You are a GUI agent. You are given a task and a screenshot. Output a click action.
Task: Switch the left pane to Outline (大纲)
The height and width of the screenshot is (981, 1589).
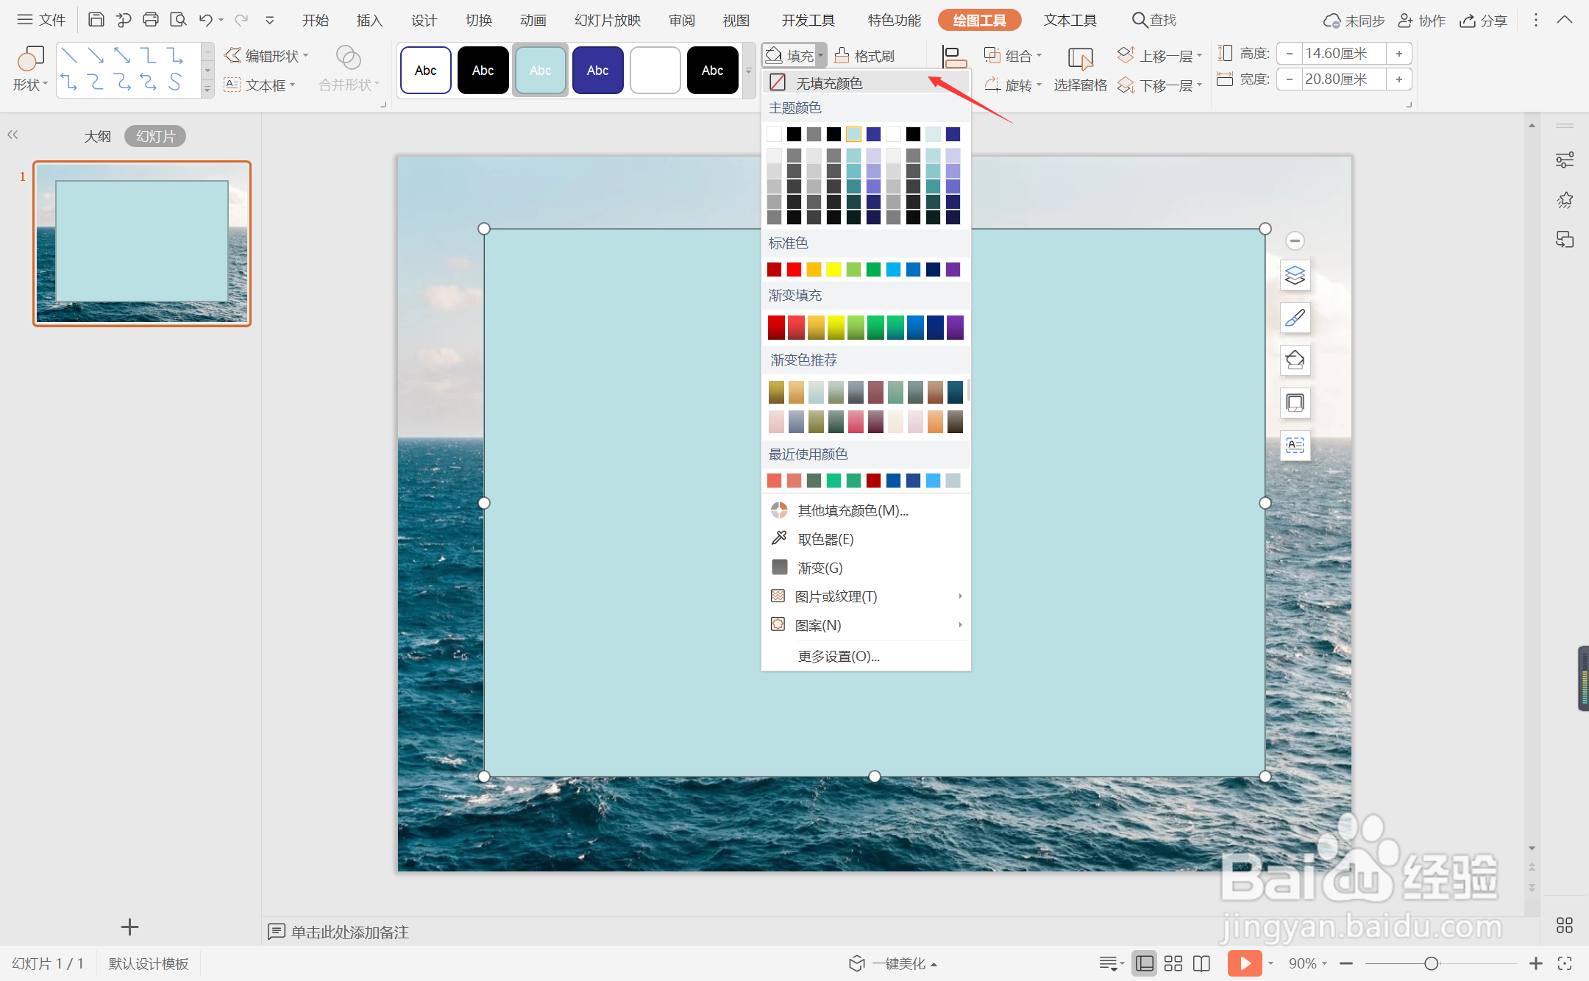(97, 136)
